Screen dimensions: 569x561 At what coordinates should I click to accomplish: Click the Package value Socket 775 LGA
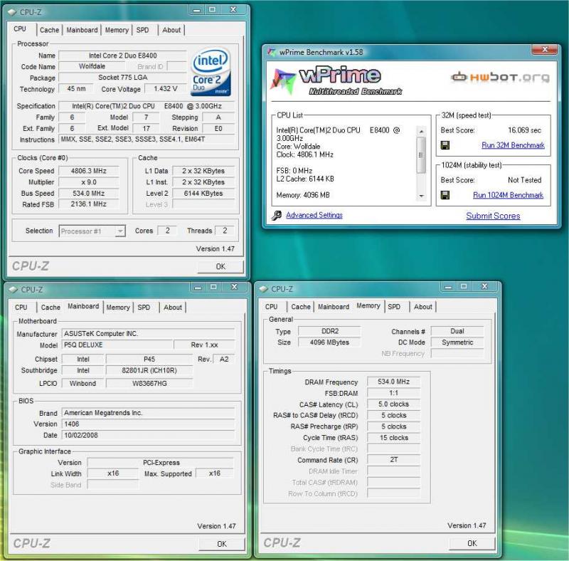tap(122, 78)
